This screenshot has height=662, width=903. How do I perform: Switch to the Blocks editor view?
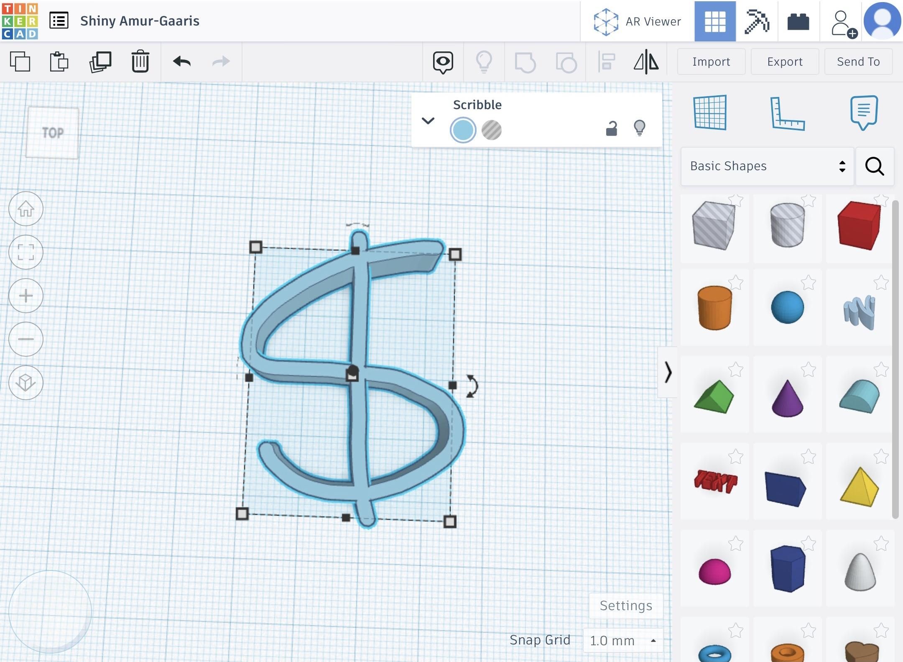(x=757, y=21)
